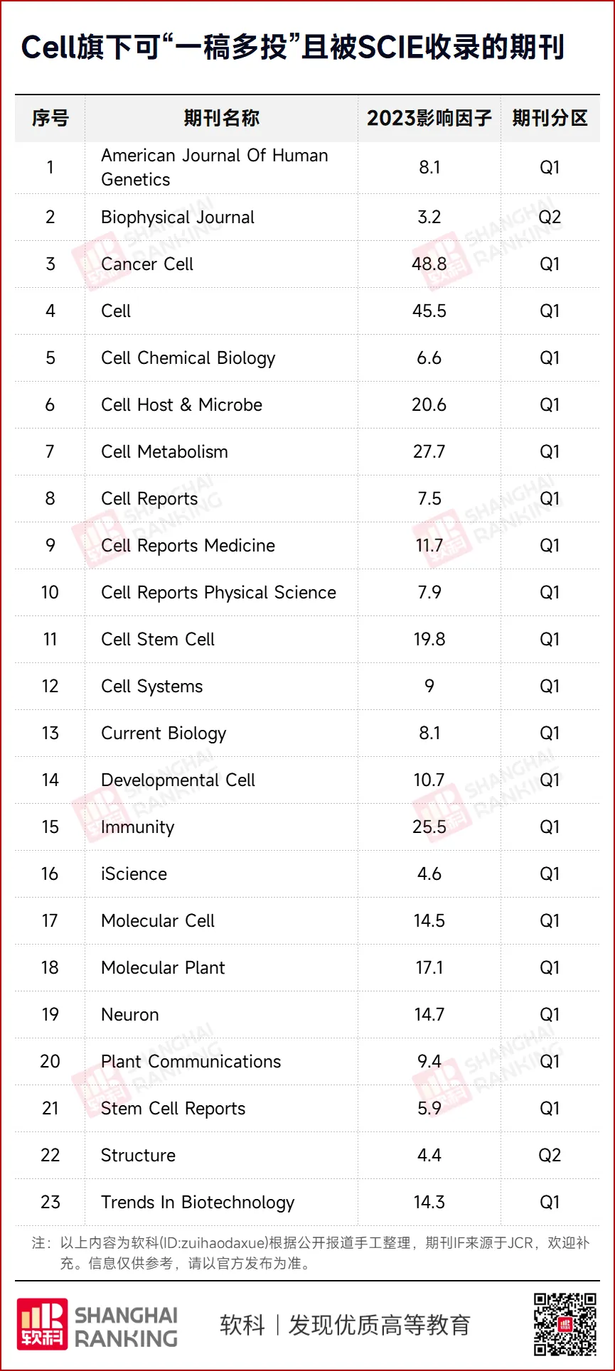Screen dimensions: 615x1371
Task: Click the American Journal Of Human Genetics entry
Action: [x=215, y=167]
